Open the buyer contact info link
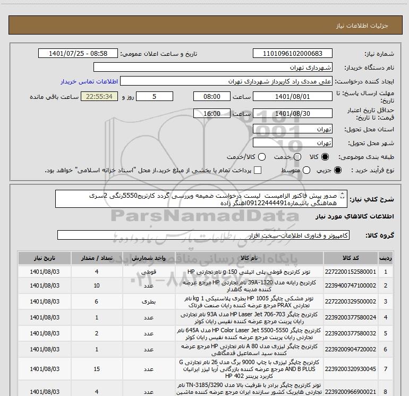 point(89,81)
